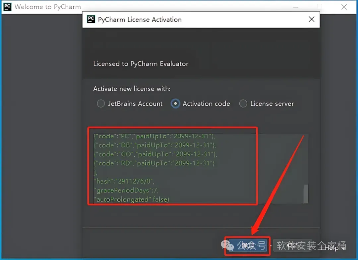Click the line with code "DB" paidUpTo

click(155, 145)
